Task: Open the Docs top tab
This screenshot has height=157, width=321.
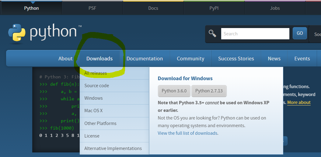Action: [x=153, y=8]
